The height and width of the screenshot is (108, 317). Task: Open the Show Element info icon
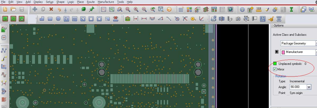[242, 9]
